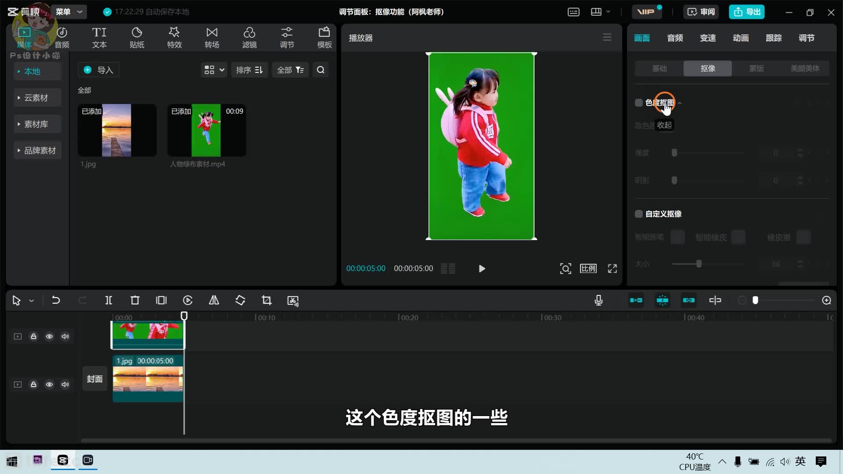Open the 全部 filter dropdown
Screen dimensions: 843x474
tap(290, 70)
